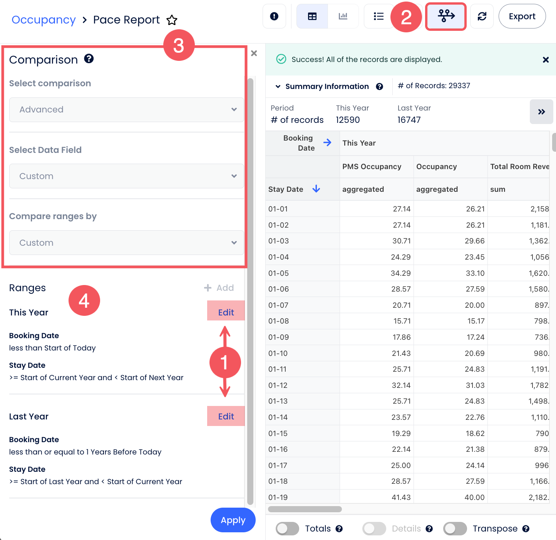Click the refresh report icon
The height and width of the screenshot is (540, 556).
click(x=482, y=16)
